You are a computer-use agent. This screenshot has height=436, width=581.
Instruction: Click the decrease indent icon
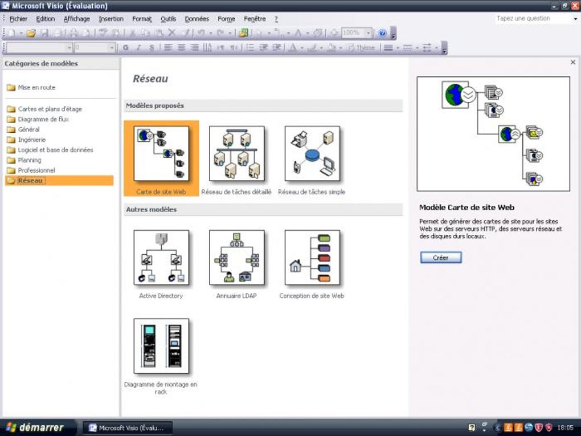pyautogui.click(x=264, y=47)
